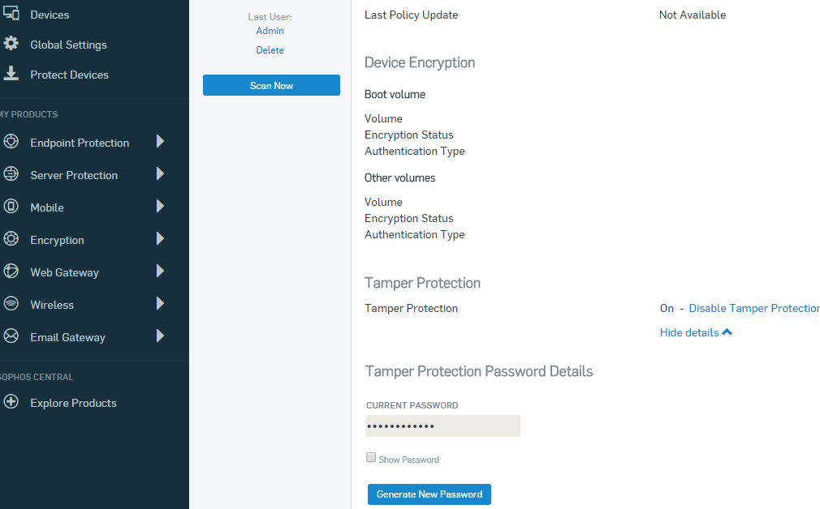Open Web Gateway product section
This screenshot has height=509, width=820.
(64, 272)
